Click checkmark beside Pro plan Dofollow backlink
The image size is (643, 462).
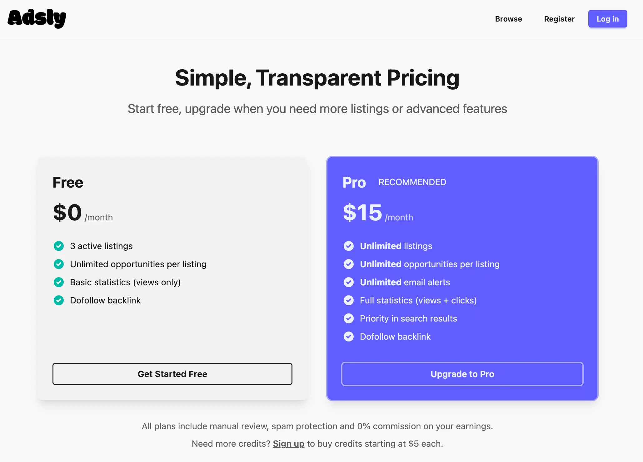(349, 337)
